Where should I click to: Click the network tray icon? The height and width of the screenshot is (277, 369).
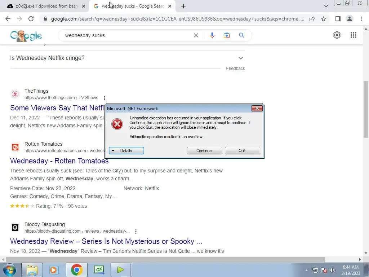[315, 270]
